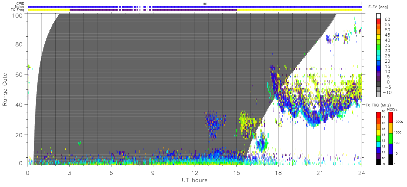The height and width of the screenshot is (187, 407).
Task: Click the '80' tick on the Range Gate axis
Action: (x=19, y=44)
